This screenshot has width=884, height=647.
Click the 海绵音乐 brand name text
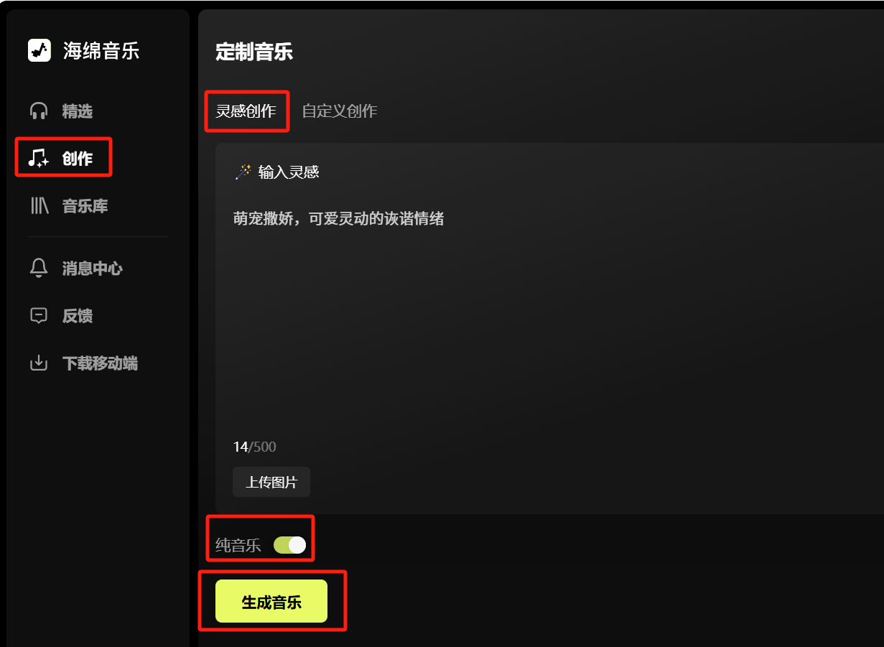coord(101,50)
